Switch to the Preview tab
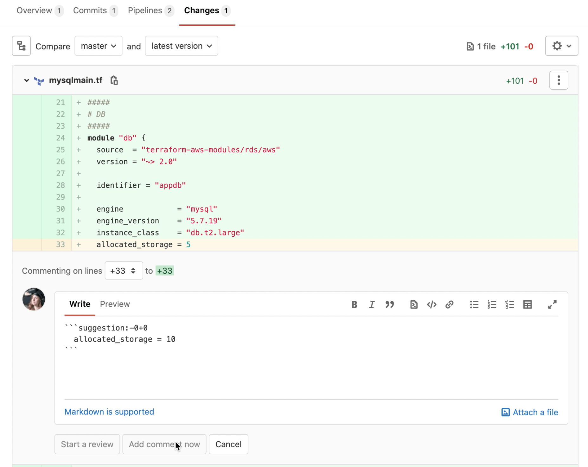 click(115, 304)
